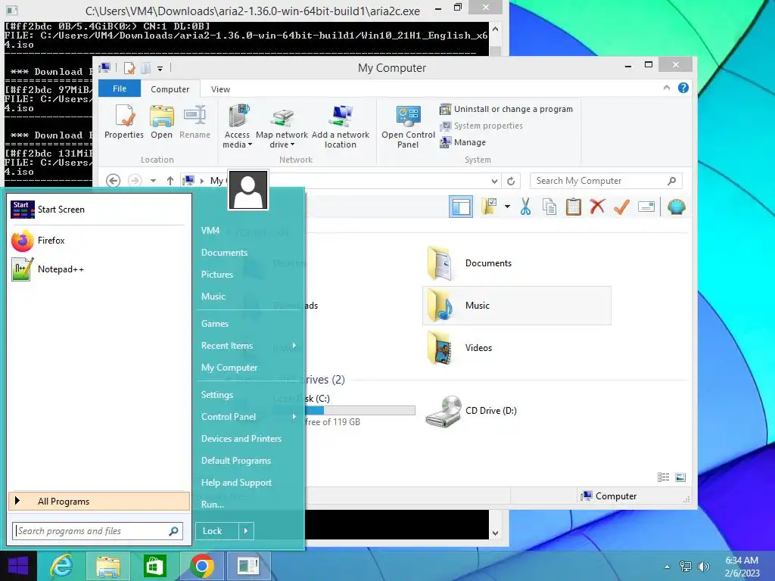Click Manage in the System group
The image size is (775, 581).
click(x=462, y=142)
